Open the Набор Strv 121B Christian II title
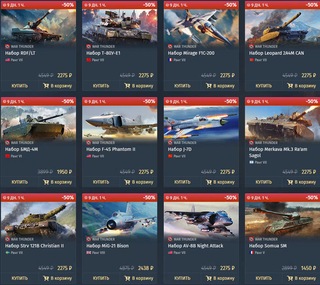The height and width of the screenshot is (285, 320). [34, 246]
